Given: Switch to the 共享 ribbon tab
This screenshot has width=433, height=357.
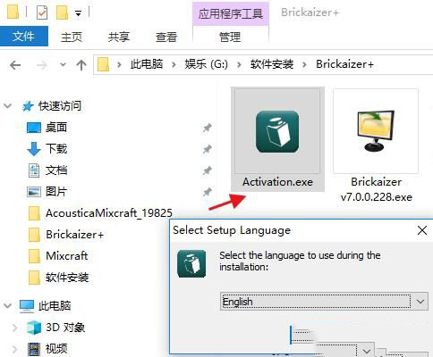Looking at the screenshot, I should (119, 37).
